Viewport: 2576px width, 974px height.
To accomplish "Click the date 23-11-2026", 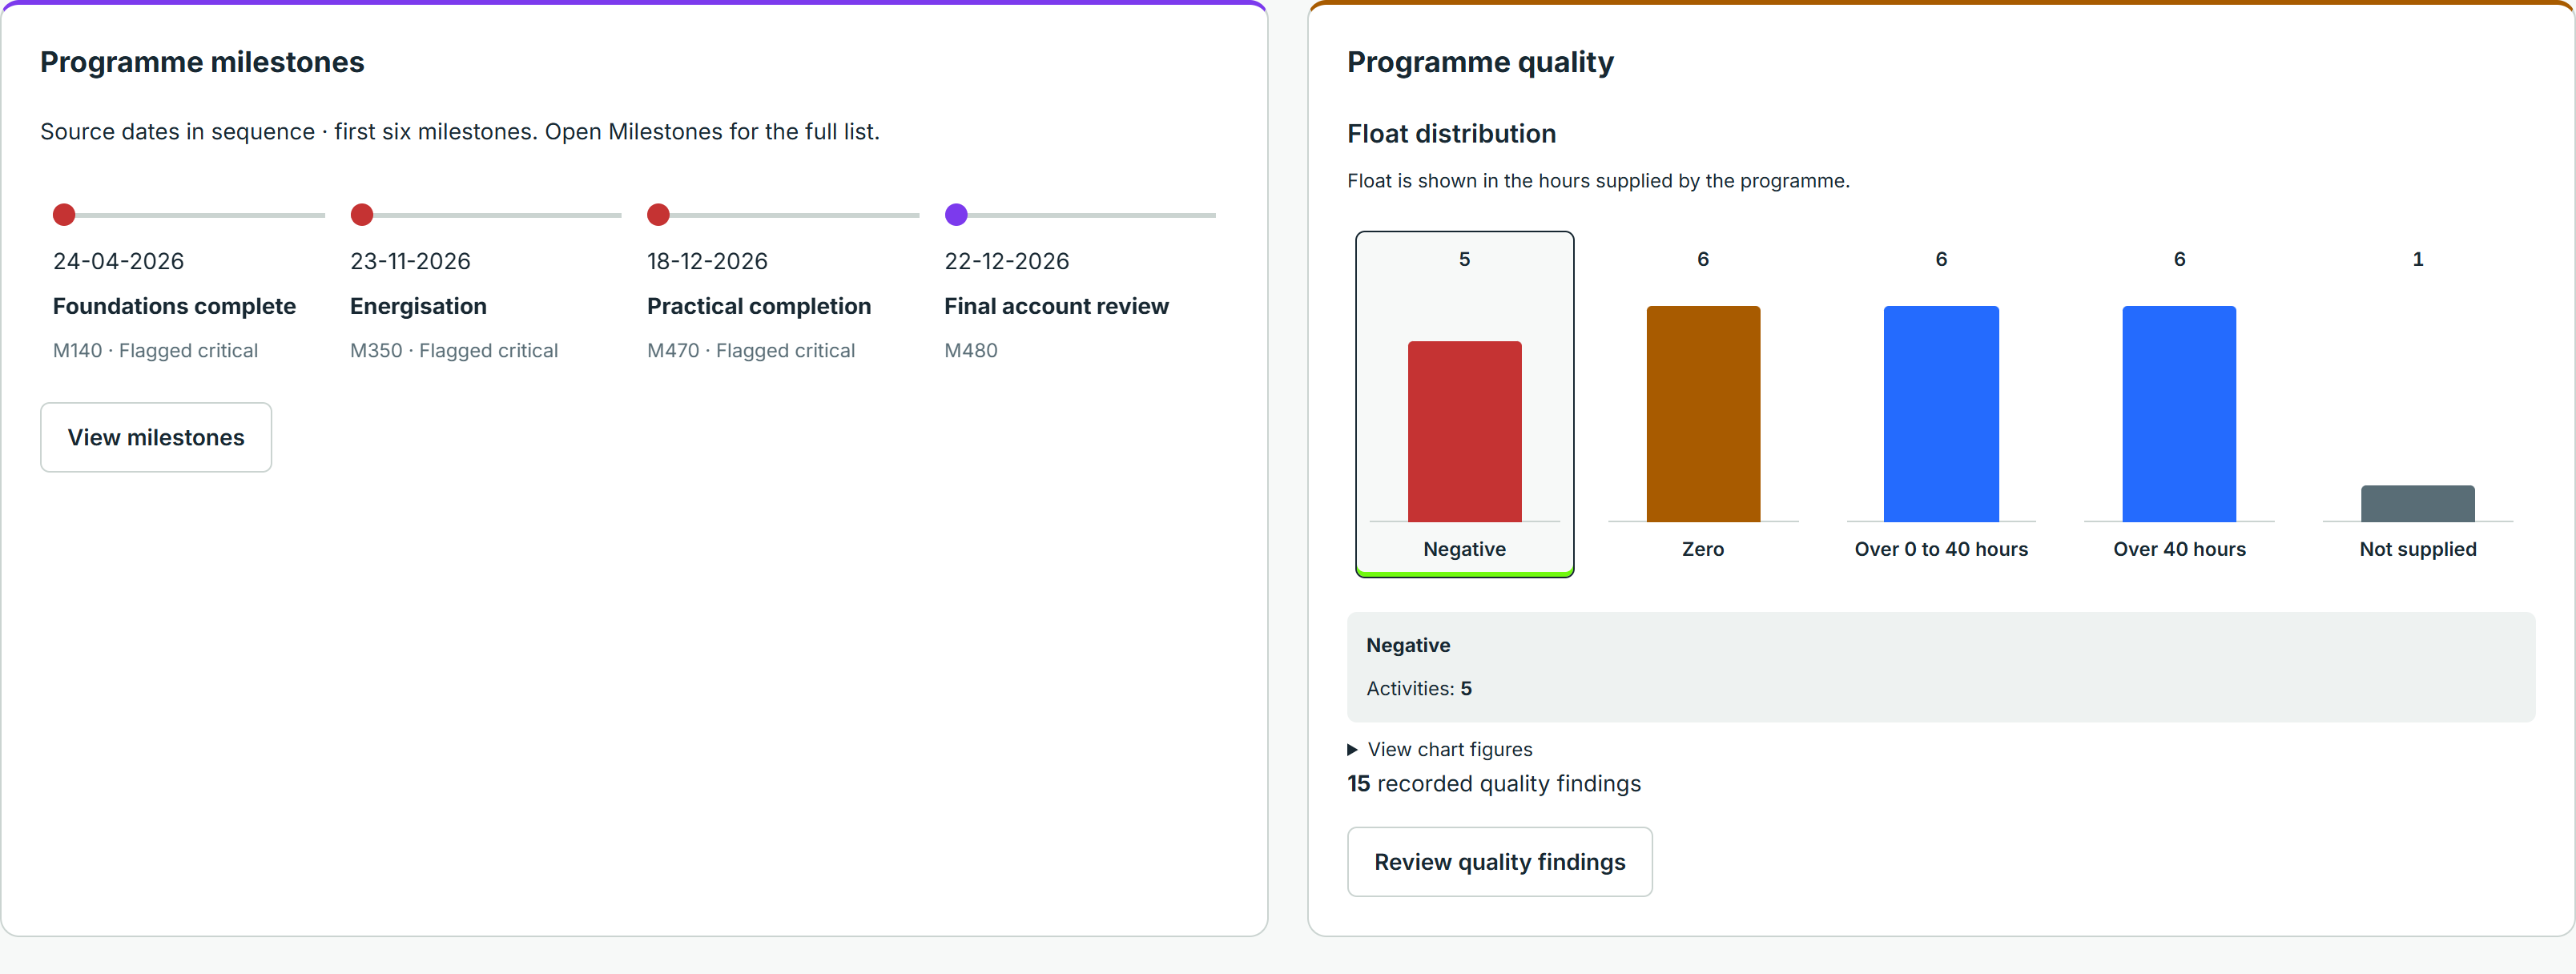I will (410, 261).
